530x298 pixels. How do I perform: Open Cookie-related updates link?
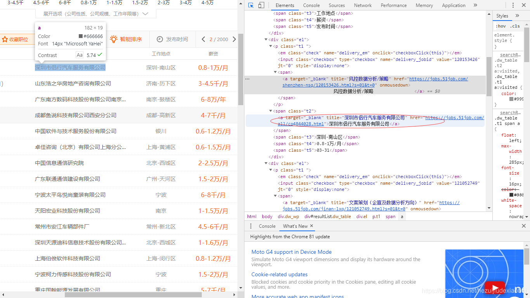279,274
